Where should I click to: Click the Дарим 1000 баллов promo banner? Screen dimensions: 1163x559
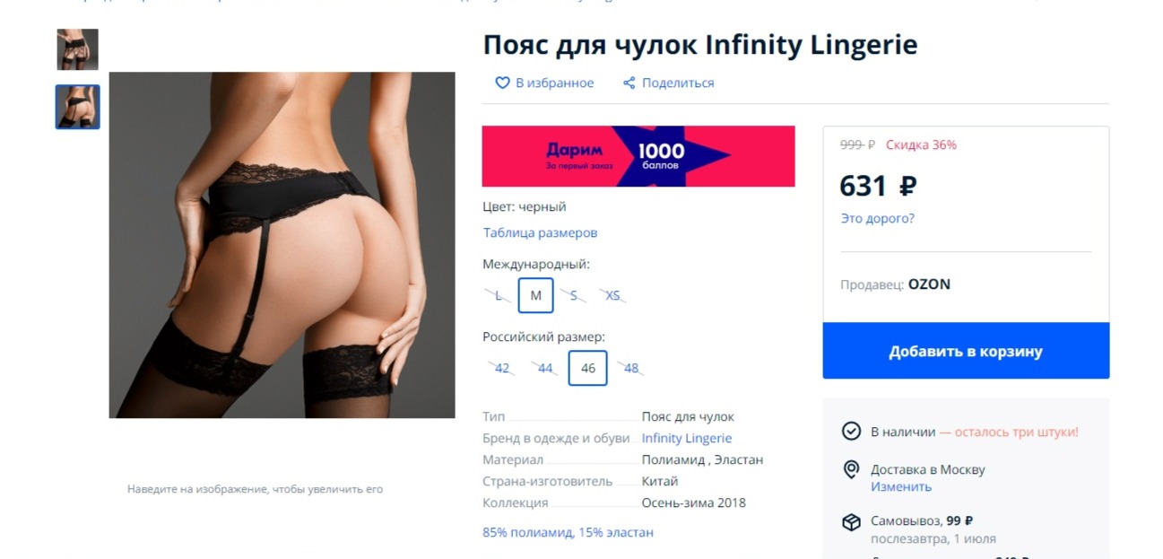tap(638, 156)
